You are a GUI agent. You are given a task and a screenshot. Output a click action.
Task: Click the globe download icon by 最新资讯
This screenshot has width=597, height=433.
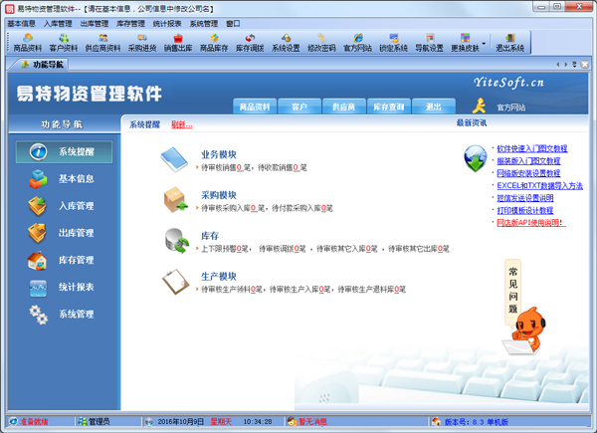[476, 158]
